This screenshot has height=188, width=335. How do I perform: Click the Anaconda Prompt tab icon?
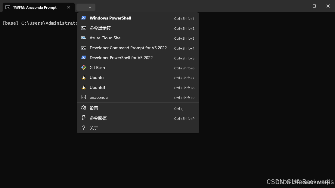[x=8, y=8]
